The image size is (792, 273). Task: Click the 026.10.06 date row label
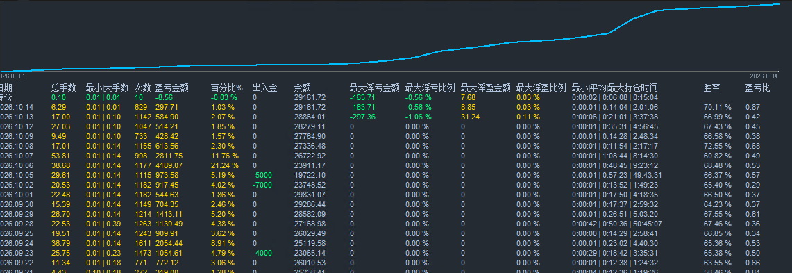pyautogui.click(x=16, y=165)
